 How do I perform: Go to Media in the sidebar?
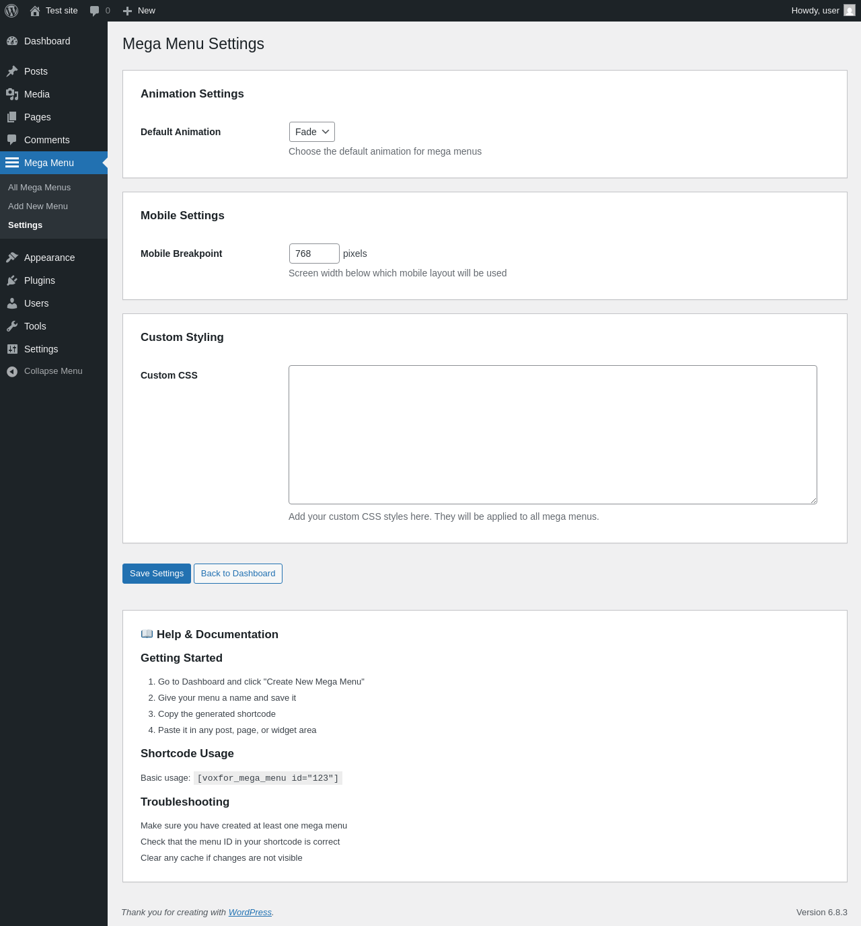click(x=54, y=94)
